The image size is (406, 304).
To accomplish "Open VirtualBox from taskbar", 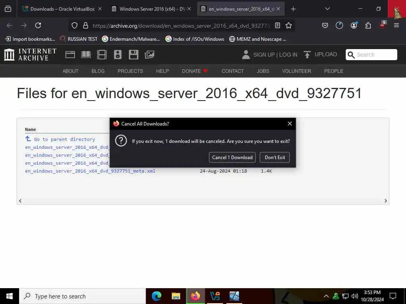I will tap(215, 296).
